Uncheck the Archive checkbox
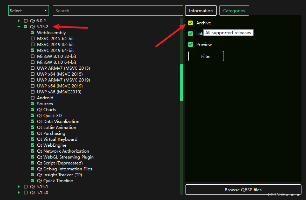This screenshot has width=306, height=200. point(190,23)
